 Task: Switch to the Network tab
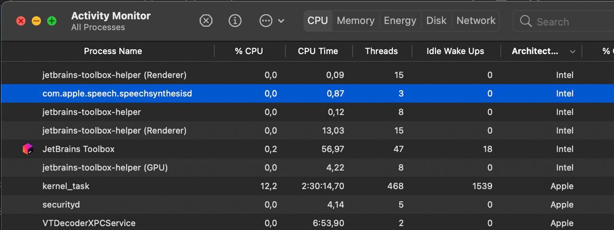[x=476, y=21]
